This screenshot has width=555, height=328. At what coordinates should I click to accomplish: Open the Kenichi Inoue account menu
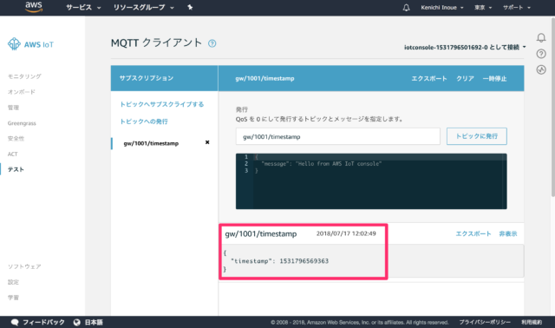(442, 8)
